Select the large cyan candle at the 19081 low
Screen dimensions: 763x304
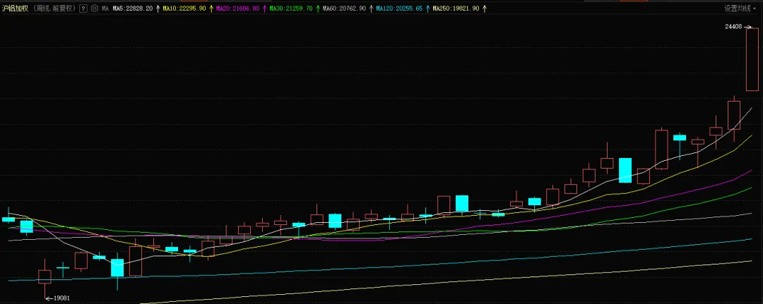coord(117,268)
